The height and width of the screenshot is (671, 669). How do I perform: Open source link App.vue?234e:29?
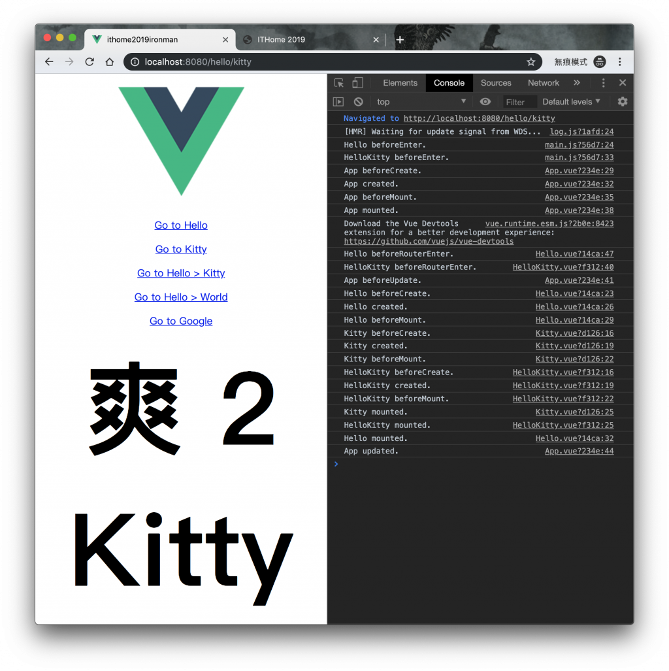pos(579,171)
